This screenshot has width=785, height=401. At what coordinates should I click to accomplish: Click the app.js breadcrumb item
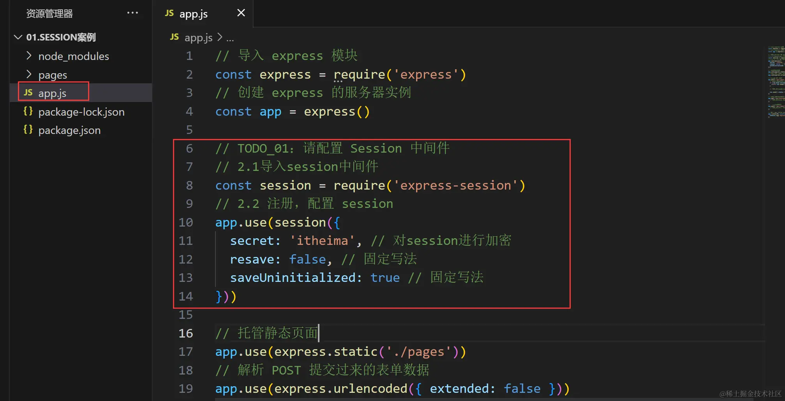[199, 38]
